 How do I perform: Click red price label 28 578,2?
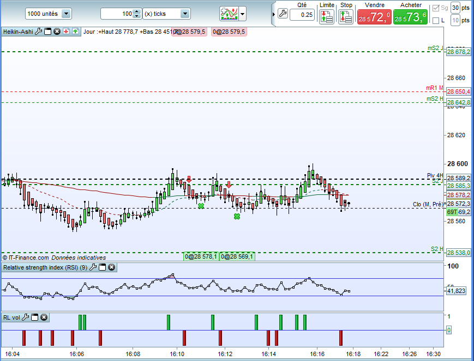point(459,195)
